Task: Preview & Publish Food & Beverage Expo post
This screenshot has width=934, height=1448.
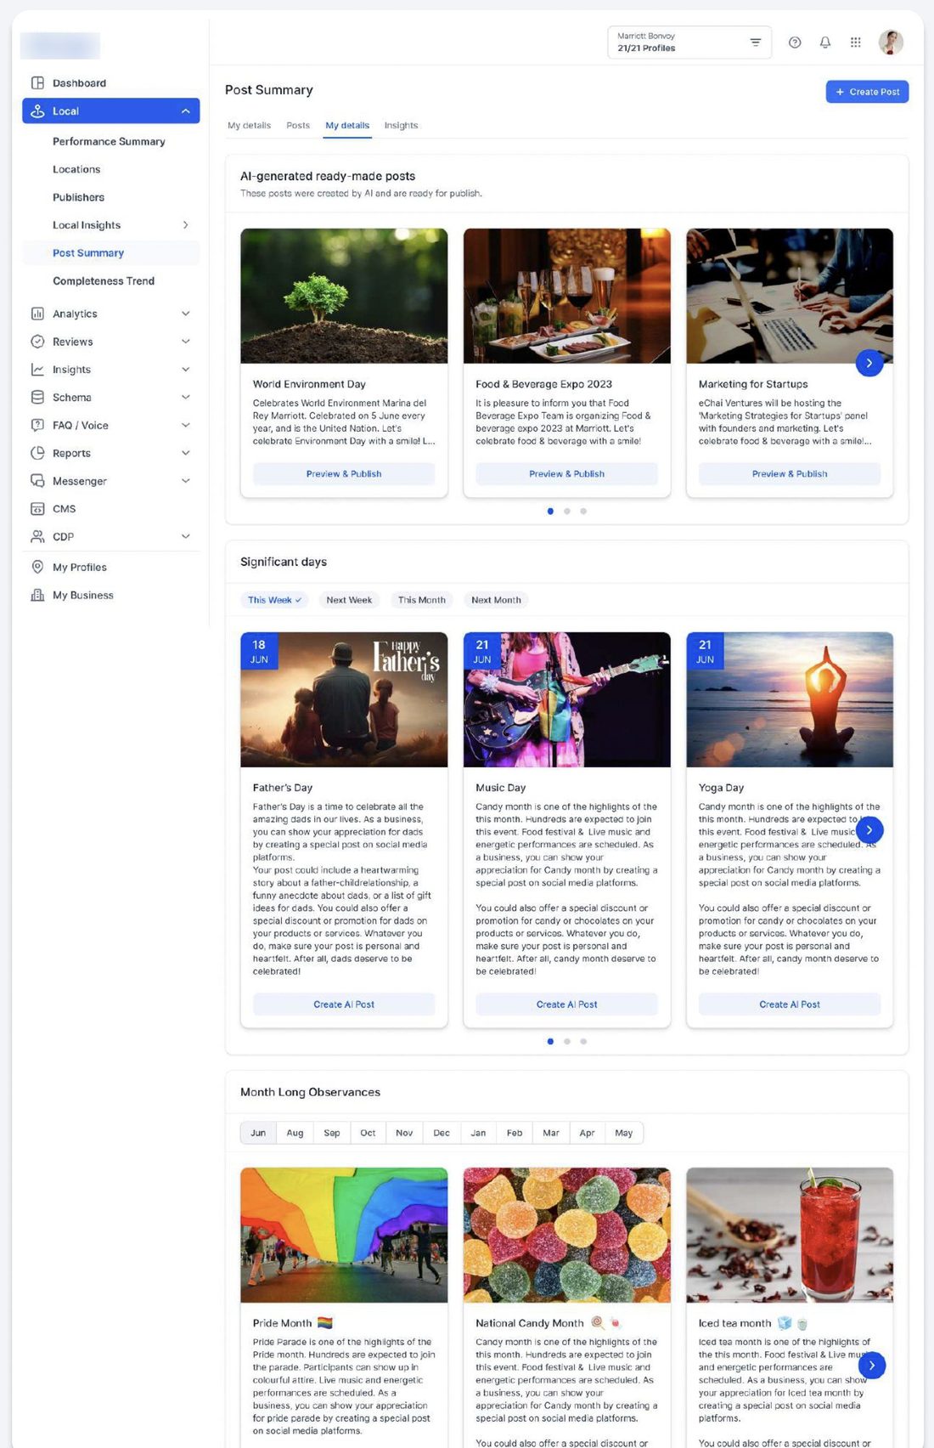Action: click(566, 474)
